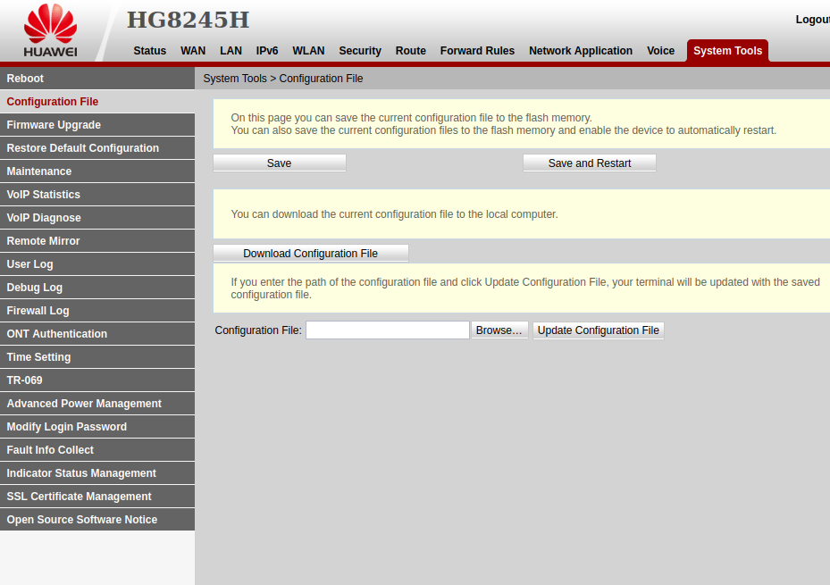830x585 pixels.
Task: Go to the Voice tab
Action: 660,51
